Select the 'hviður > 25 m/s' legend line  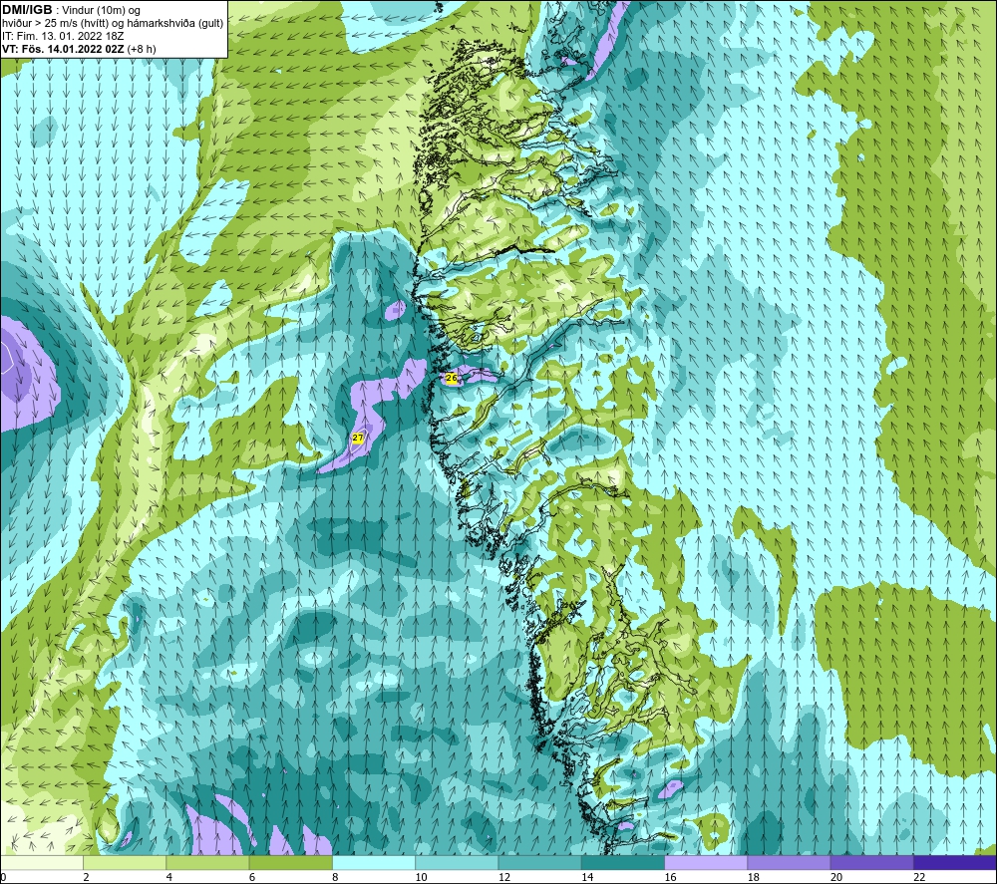tap(113, 23)
